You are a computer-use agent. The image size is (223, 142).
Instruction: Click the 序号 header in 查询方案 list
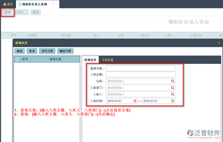tap(25, 59)
